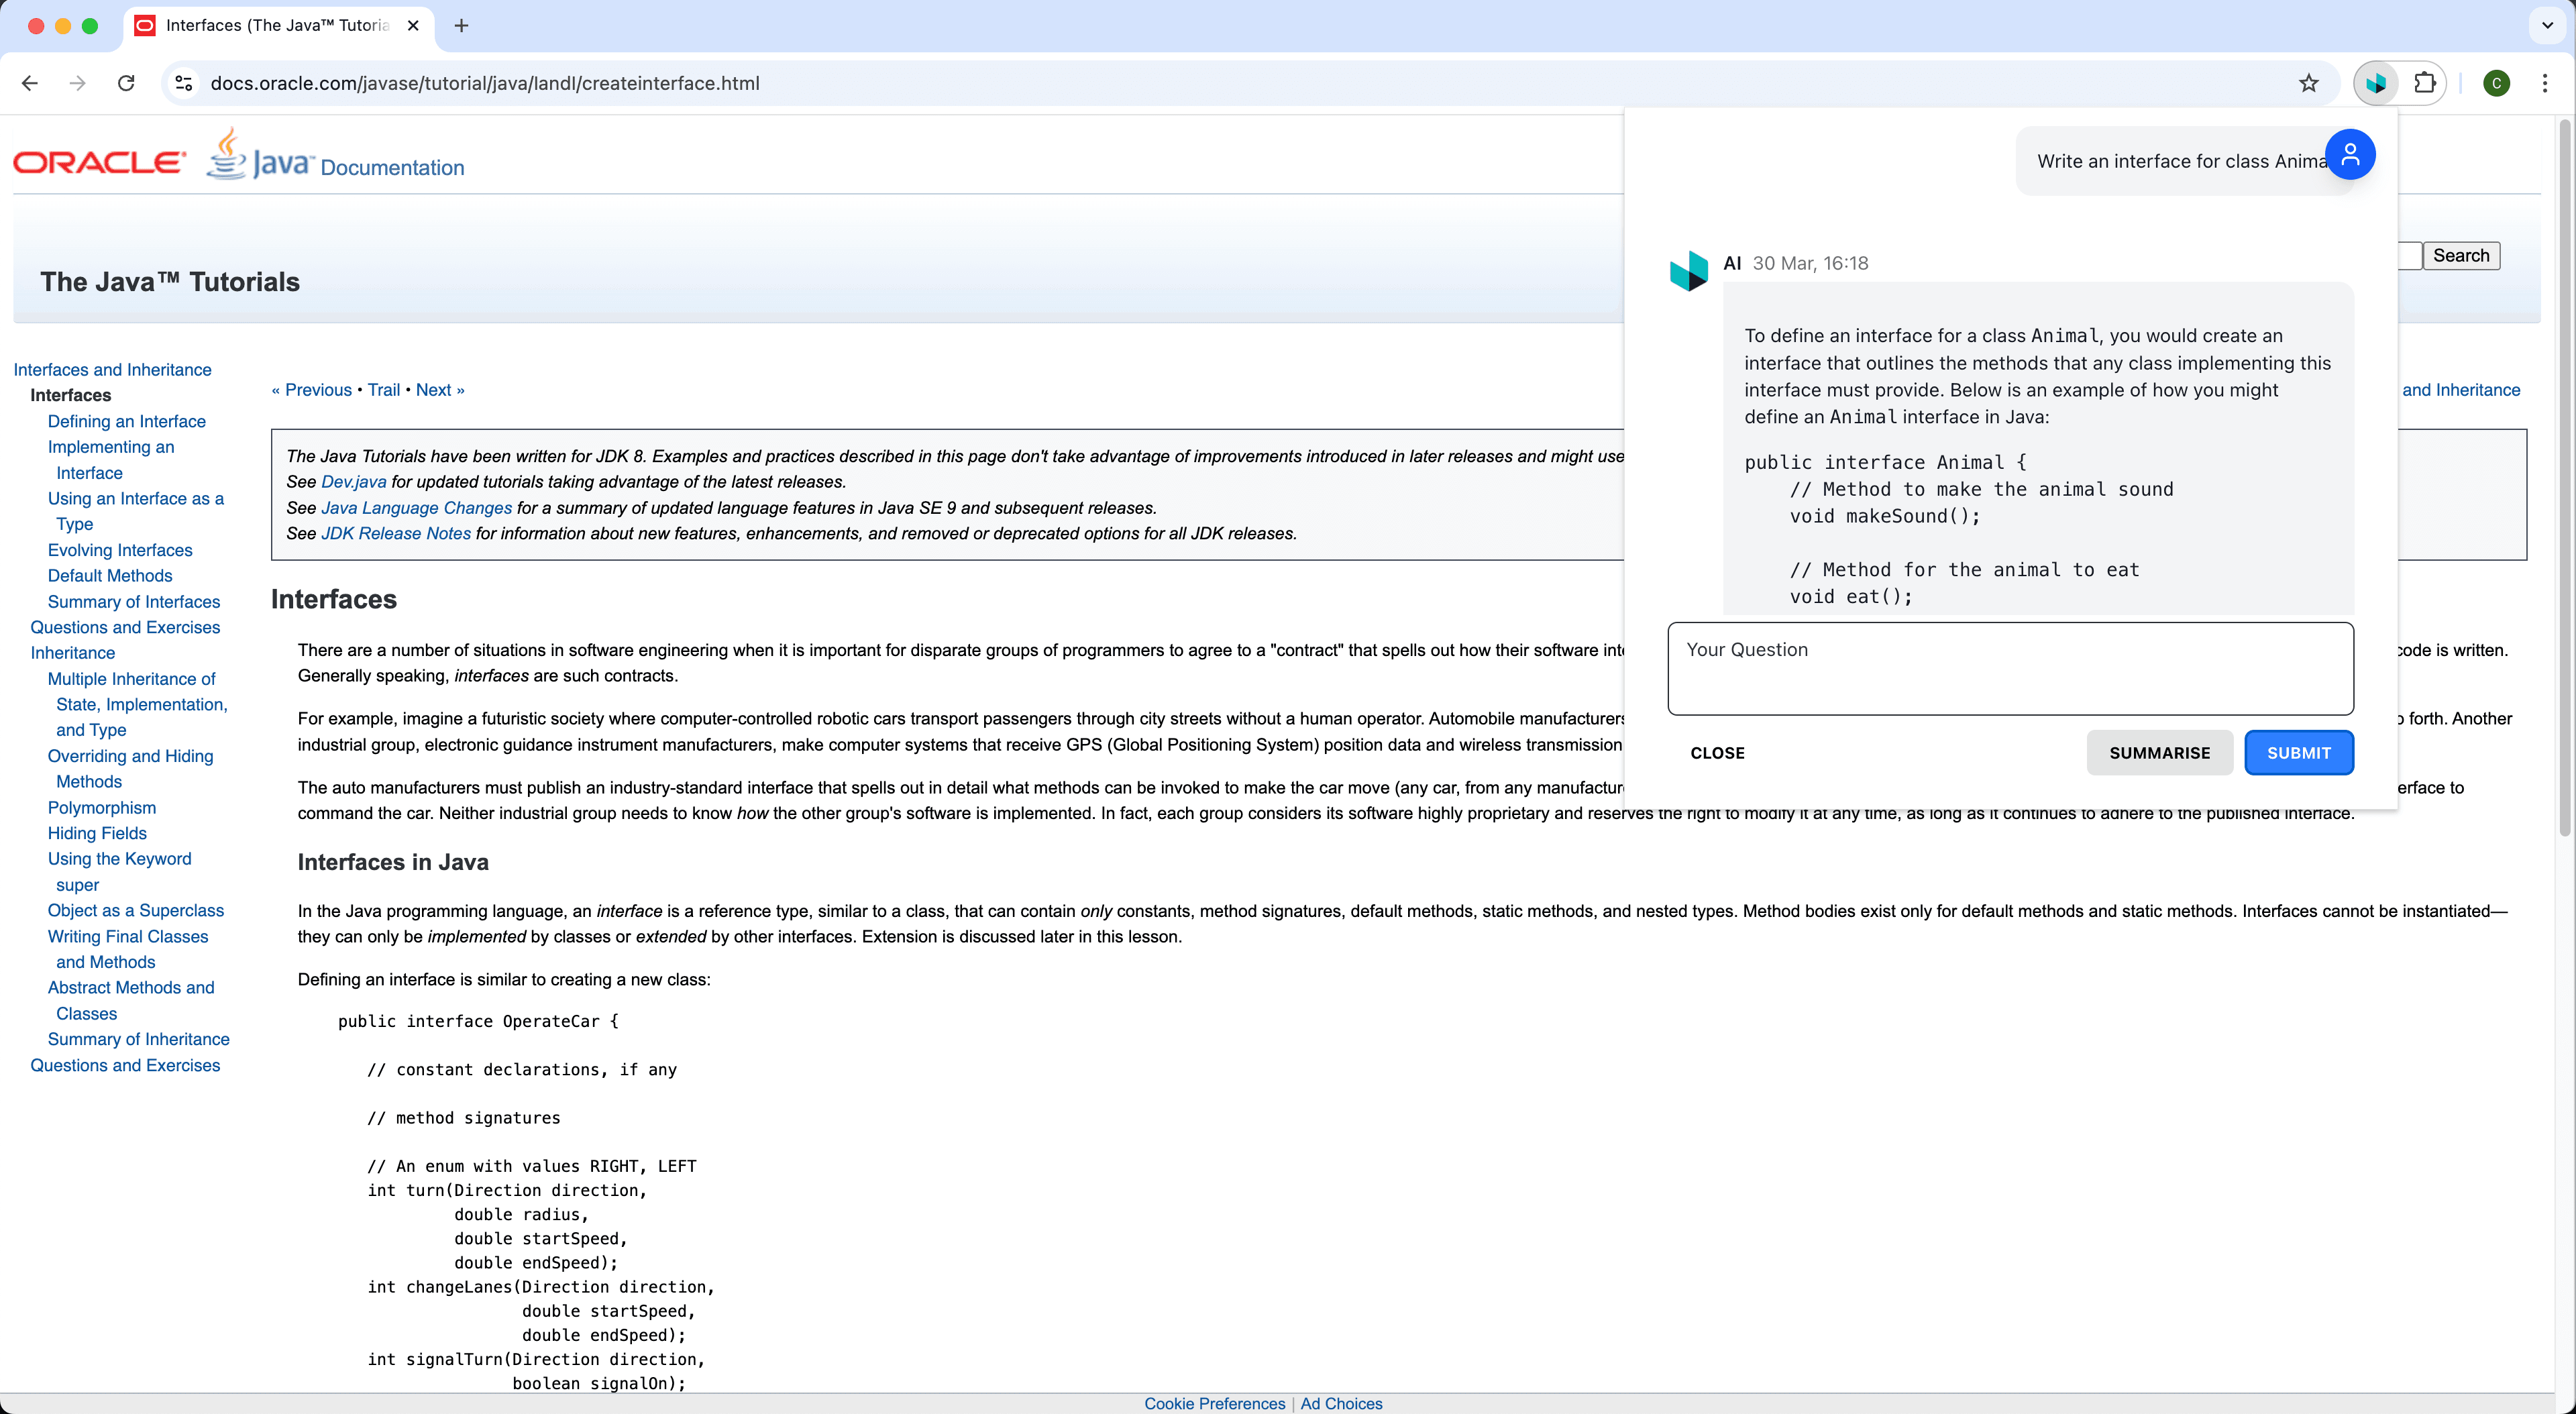Open the Chrome three-dot menu
The height and width of the screenshot is (1414, 2576).
[x=2545, y=83]
